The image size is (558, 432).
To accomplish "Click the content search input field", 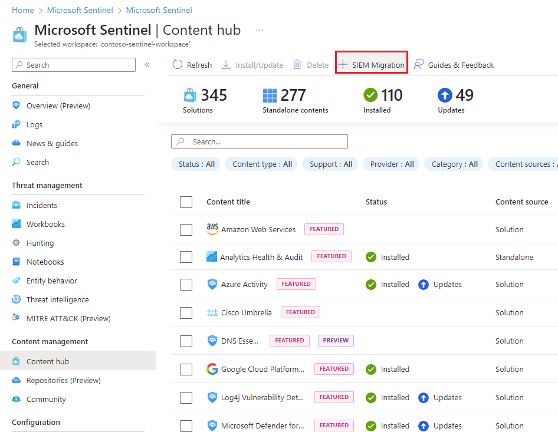I will [260, 141].
